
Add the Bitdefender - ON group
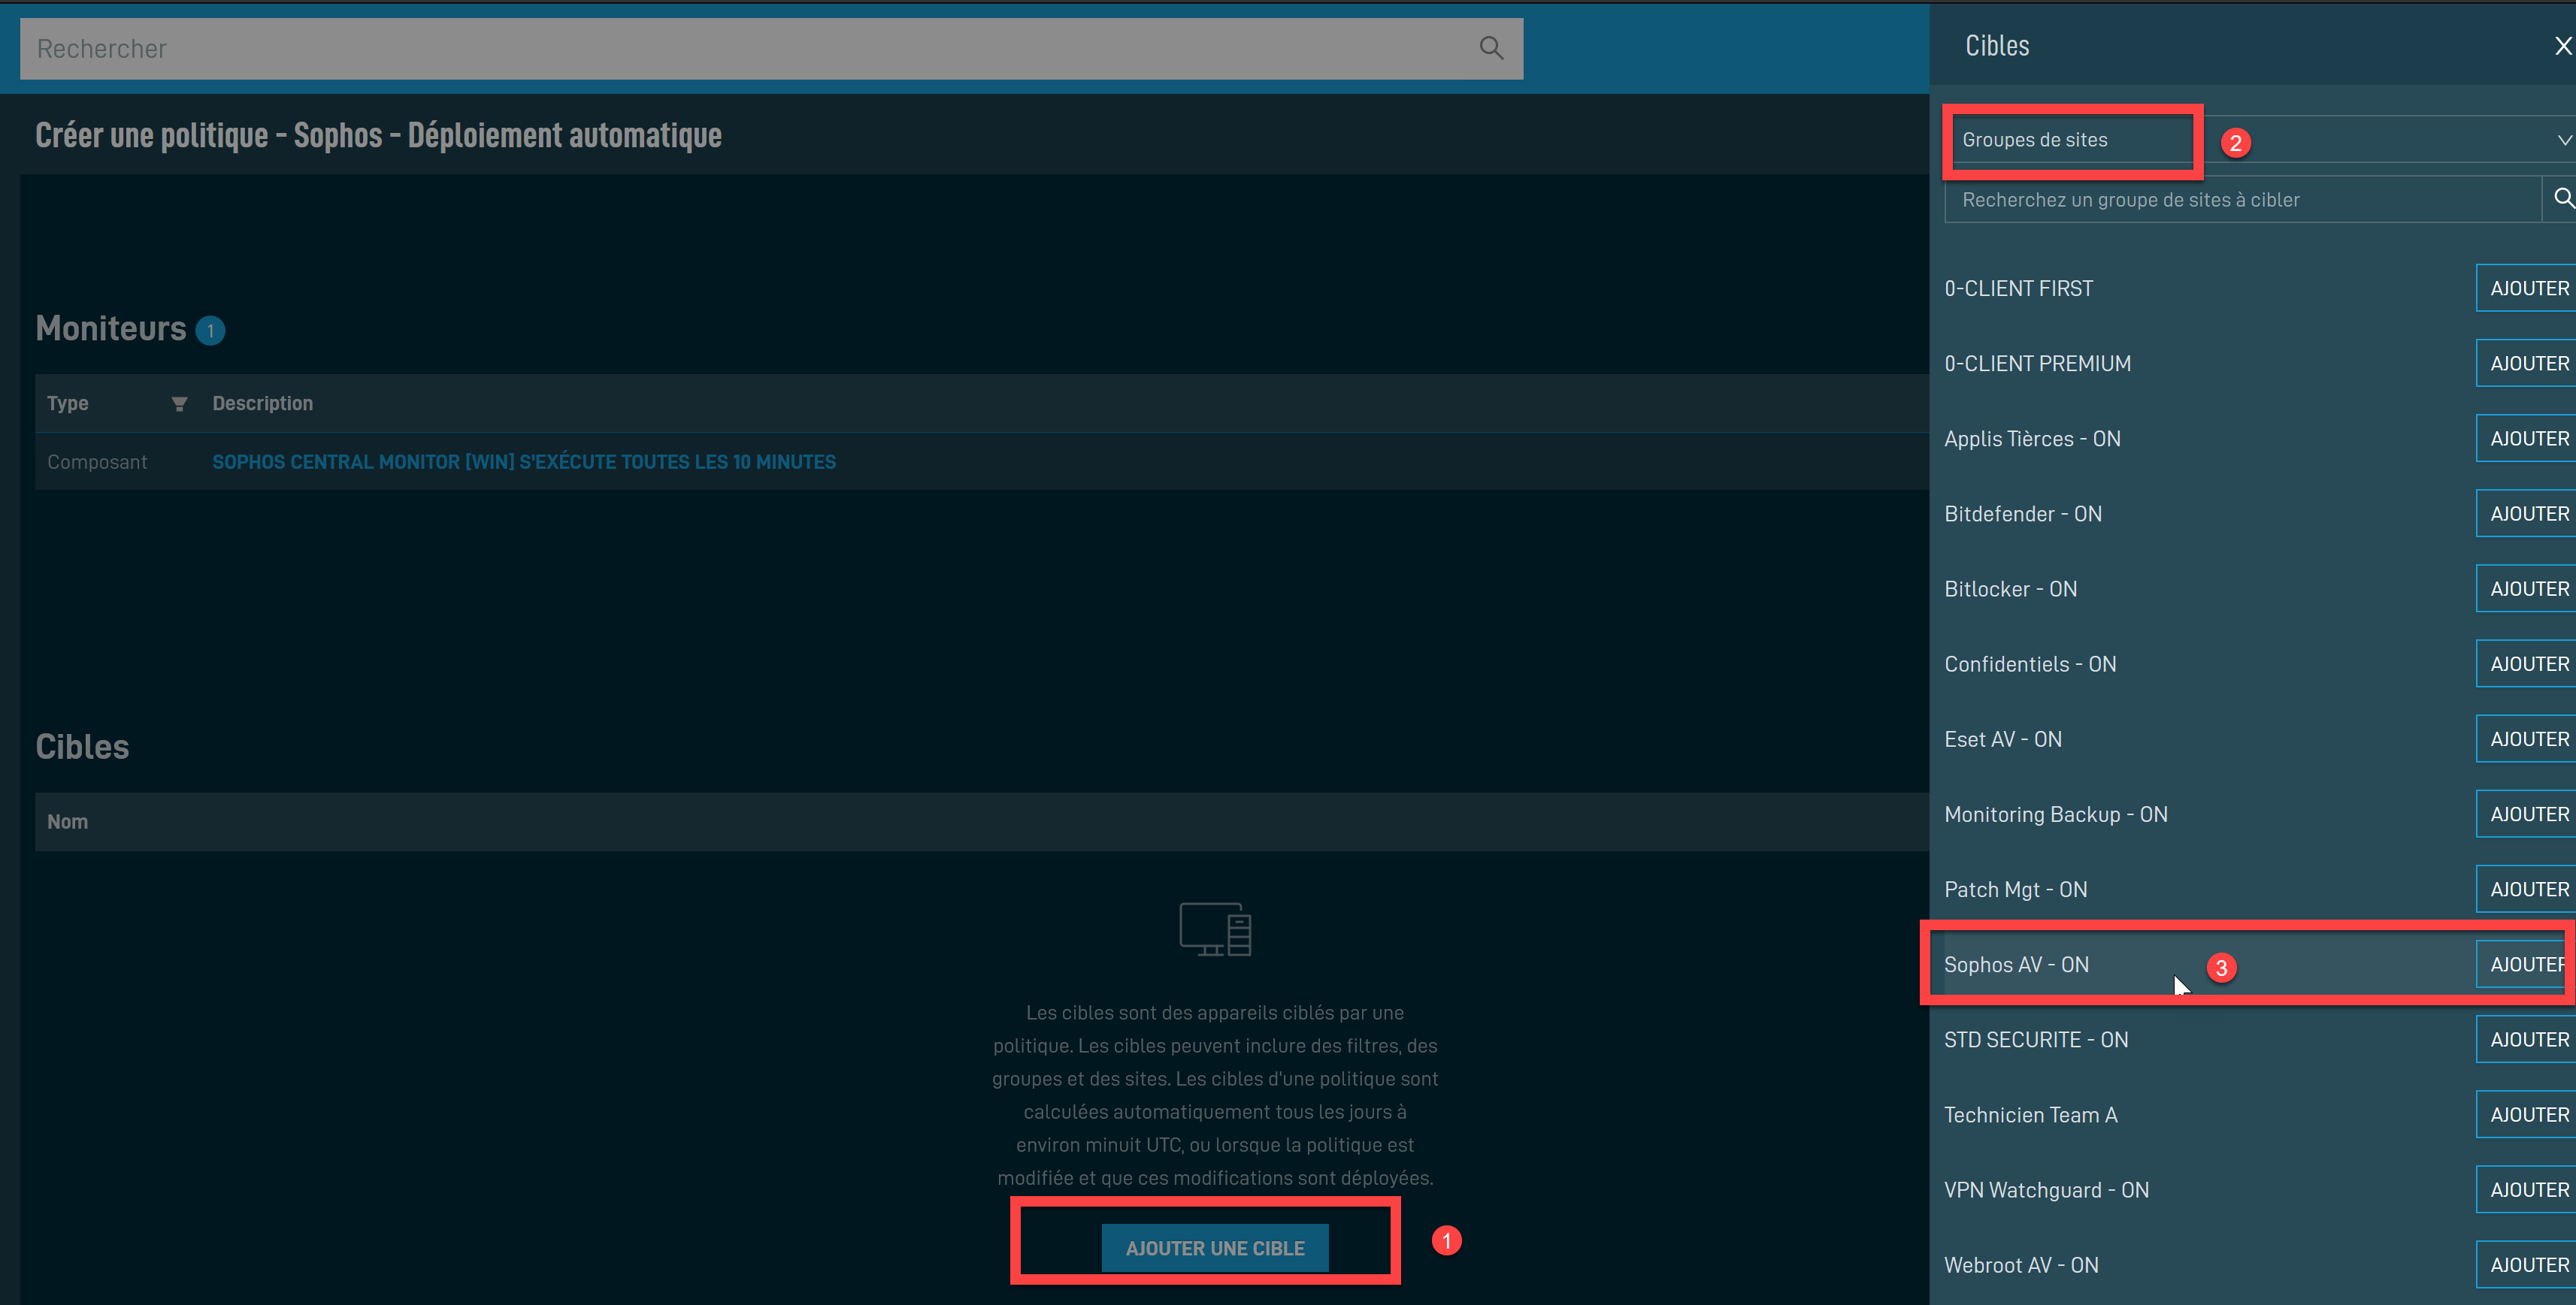(x=2527, y=514)
